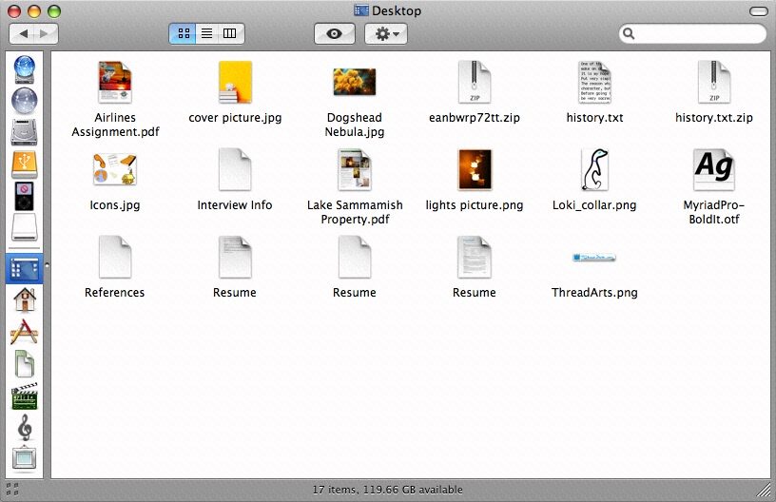Select the history.txt document icon
Image resolution: width=776 pixels, height=502 pixels.
tap(594, 82)
